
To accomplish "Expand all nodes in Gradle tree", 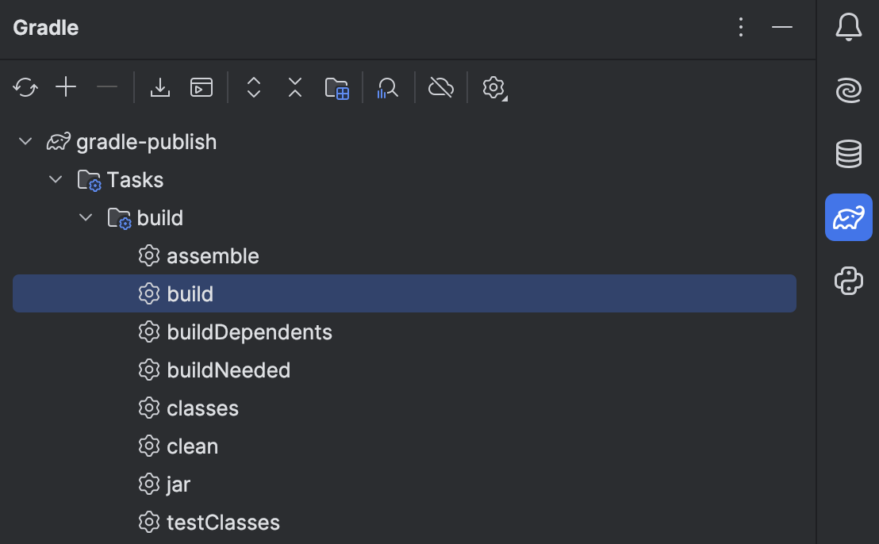I will tap(254, 87).
